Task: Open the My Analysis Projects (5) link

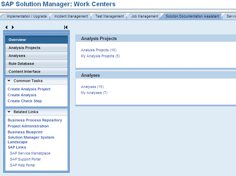Action: (x=100, y=56)
